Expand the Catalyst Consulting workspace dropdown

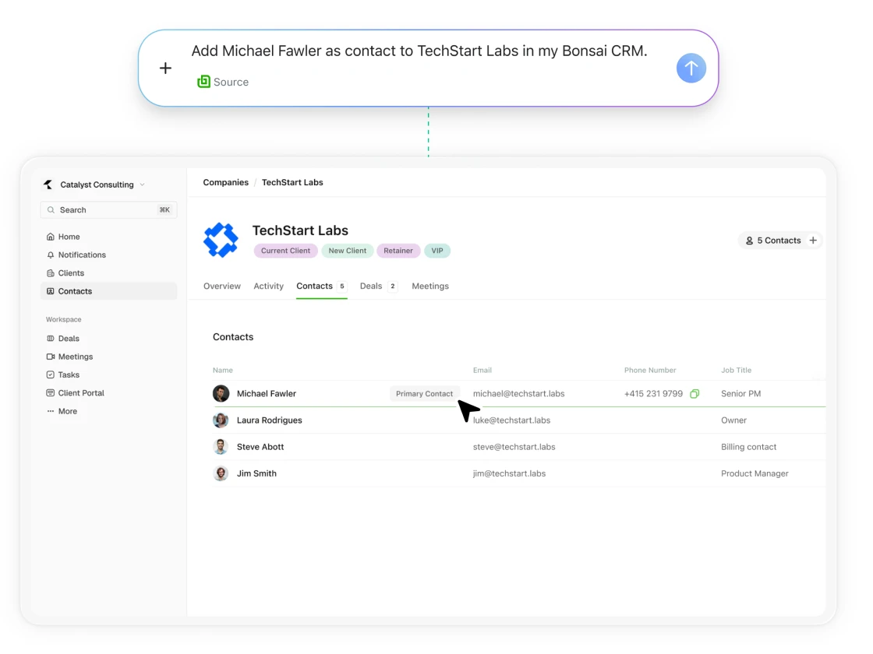point(143,185)
